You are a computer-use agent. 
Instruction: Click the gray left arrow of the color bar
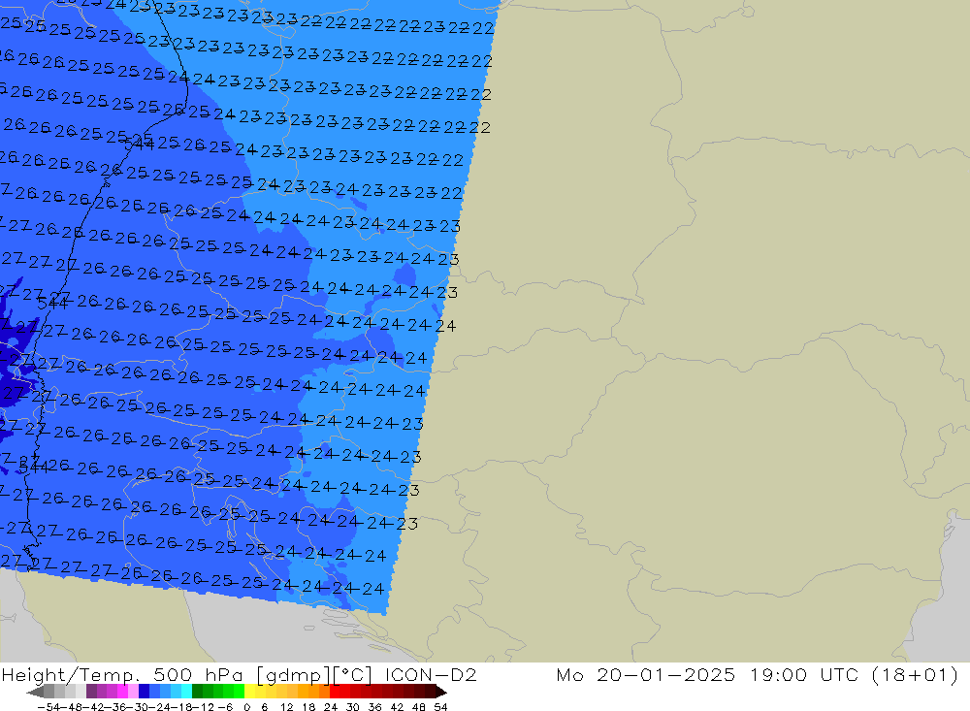click(35, 692)
